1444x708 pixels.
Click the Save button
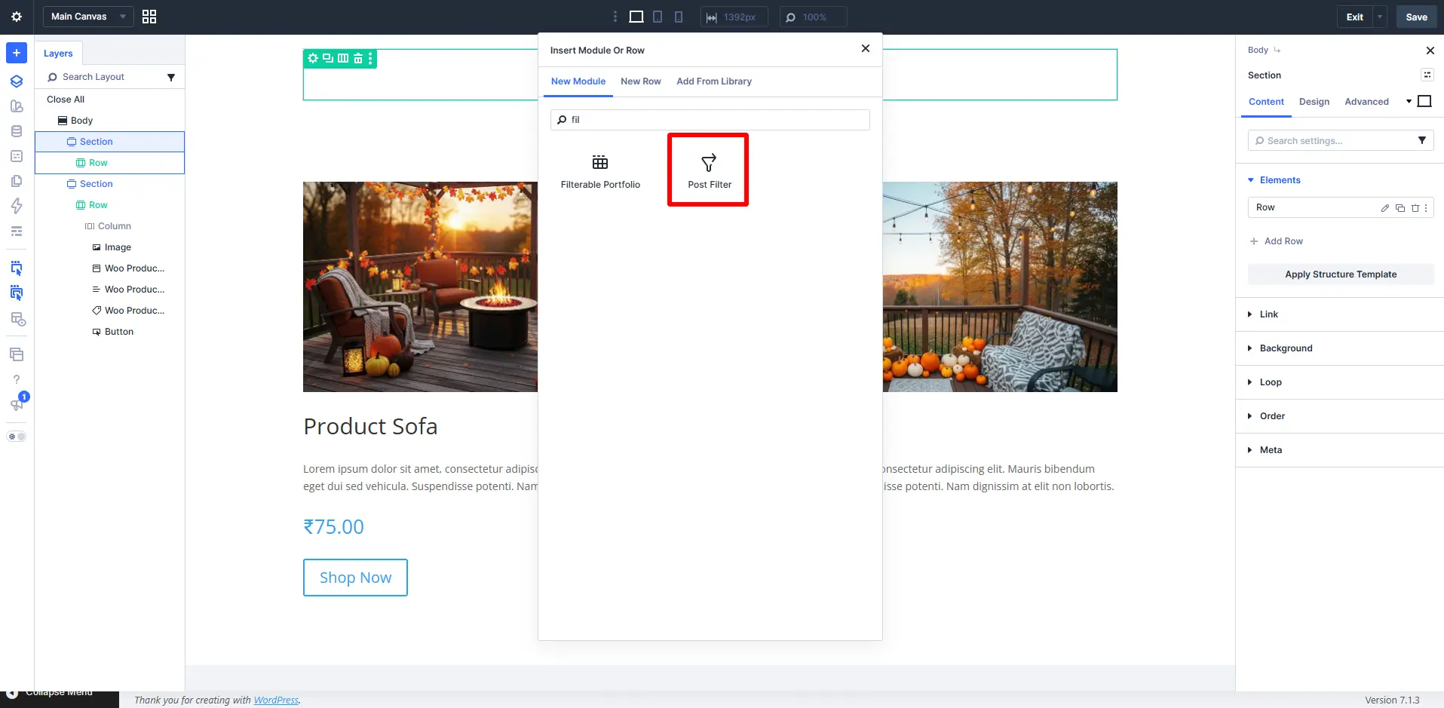click(x=1416, y=17)
